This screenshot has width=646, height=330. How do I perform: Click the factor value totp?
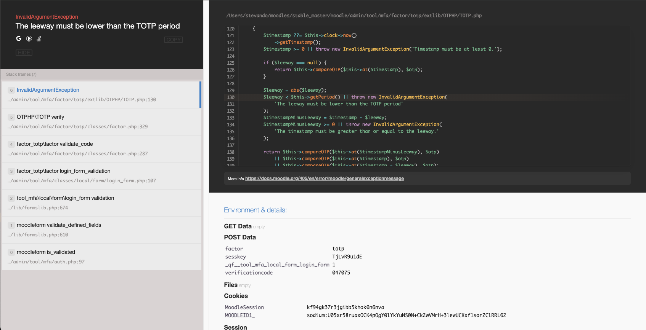pos(338,249)
